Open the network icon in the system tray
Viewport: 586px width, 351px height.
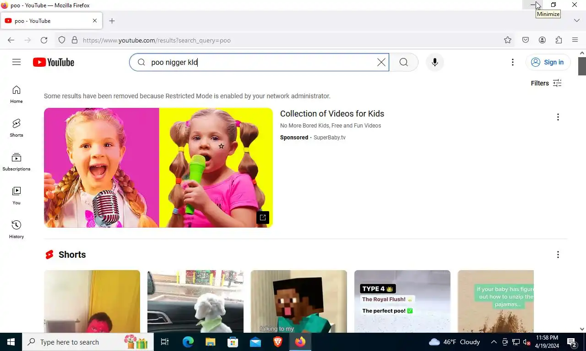point(515,342)
